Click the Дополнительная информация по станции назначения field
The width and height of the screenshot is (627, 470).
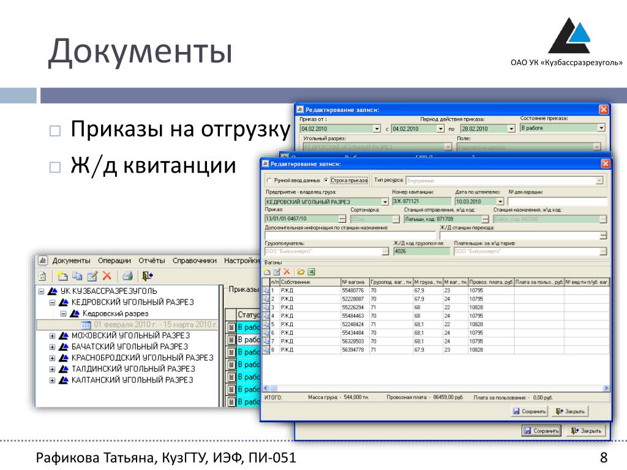350,236
